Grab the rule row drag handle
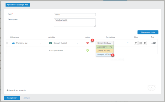 (x=7, y=43)
